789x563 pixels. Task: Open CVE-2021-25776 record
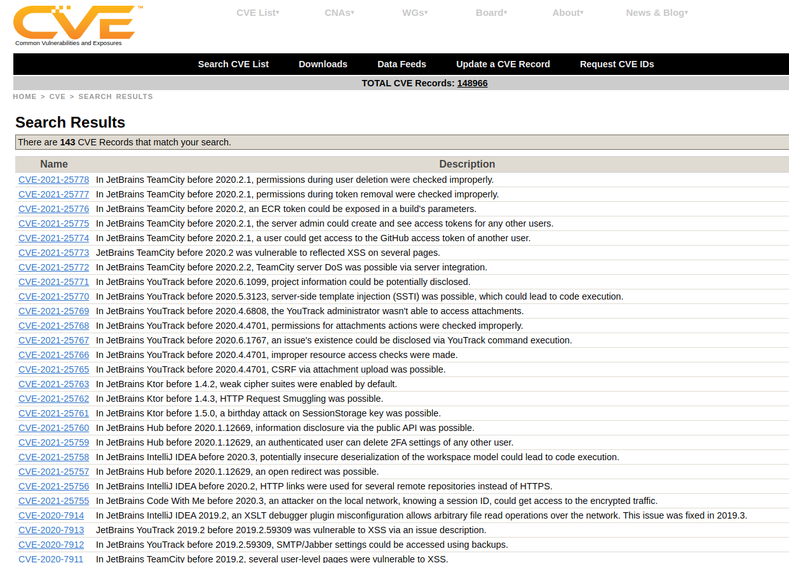[x=54, y=209]
